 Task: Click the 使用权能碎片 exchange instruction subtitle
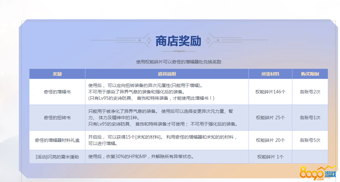(x=178, y=62)
